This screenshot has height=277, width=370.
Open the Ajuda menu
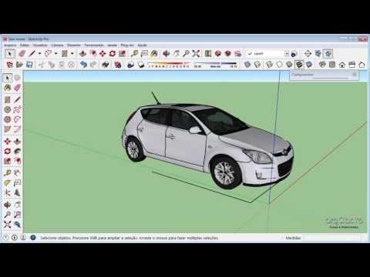tap(142, 45)
